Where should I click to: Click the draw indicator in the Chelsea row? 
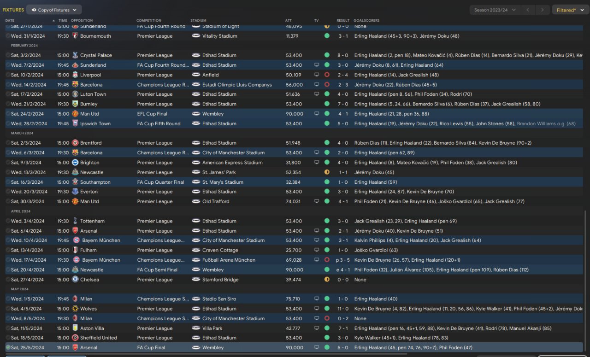(327, 280)
